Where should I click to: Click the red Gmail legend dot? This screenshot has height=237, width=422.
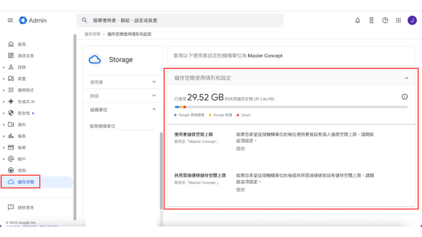tap(238, 115)
